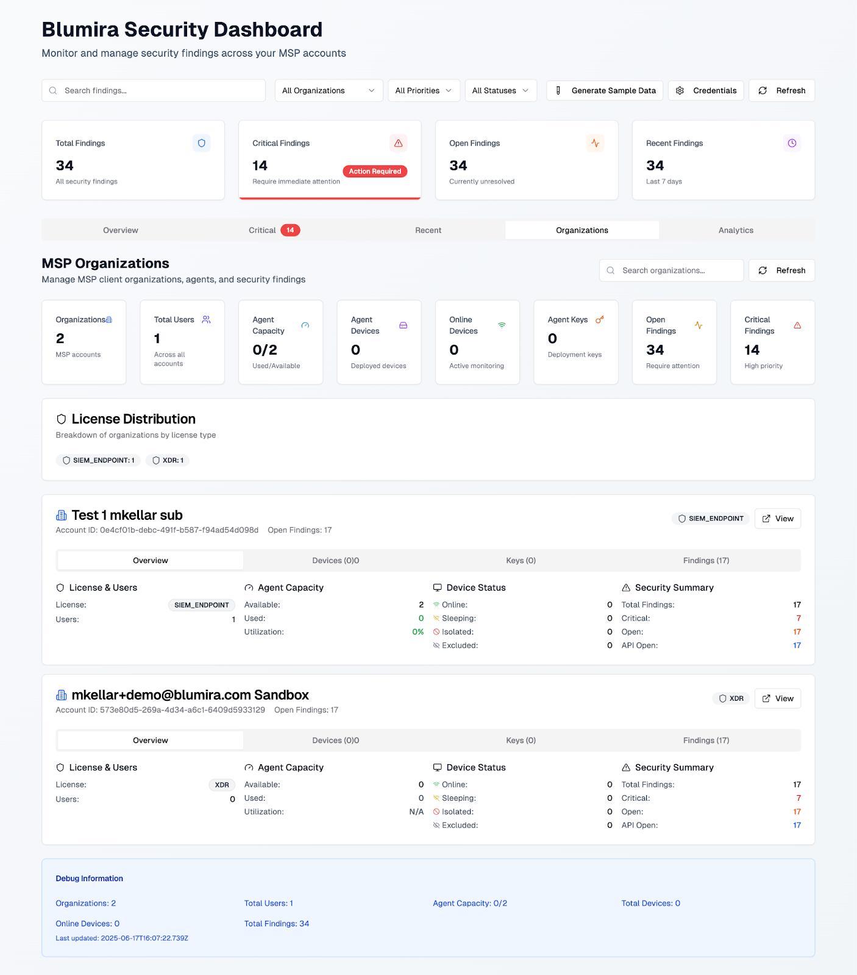Open Devices (0)0 tab in Test 1 mkellar sub
Image resolution: width=857 pixels, height=975 pixels.
[336, 561]
